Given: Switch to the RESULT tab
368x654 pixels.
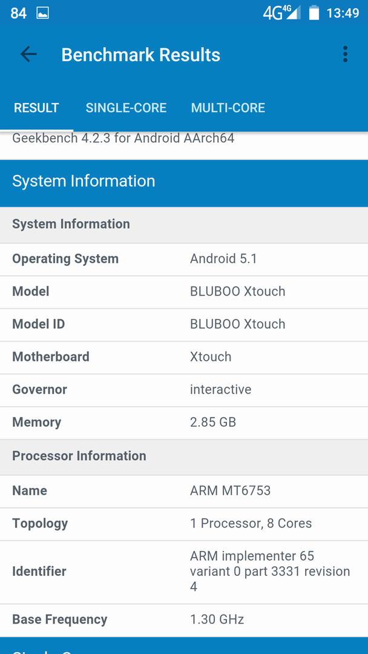Looking at the screenshot, I should (36, 108).
